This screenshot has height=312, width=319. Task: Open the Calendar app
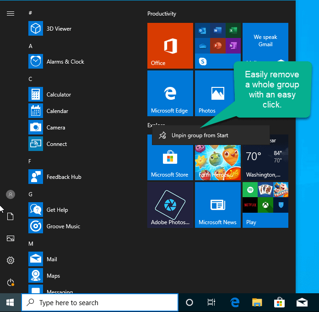pyautogui.click(x=48, y=111)
